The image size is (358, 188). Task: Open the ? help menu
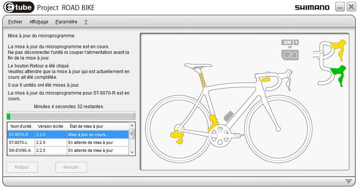86,22
